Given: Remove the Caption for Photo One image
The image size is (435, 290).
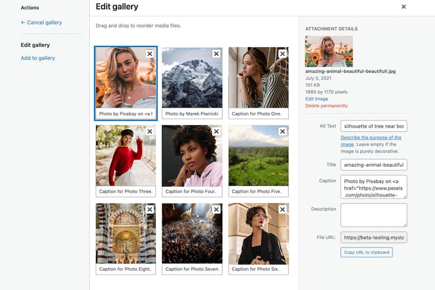Looking at the screenshot, I should (282, 54).
